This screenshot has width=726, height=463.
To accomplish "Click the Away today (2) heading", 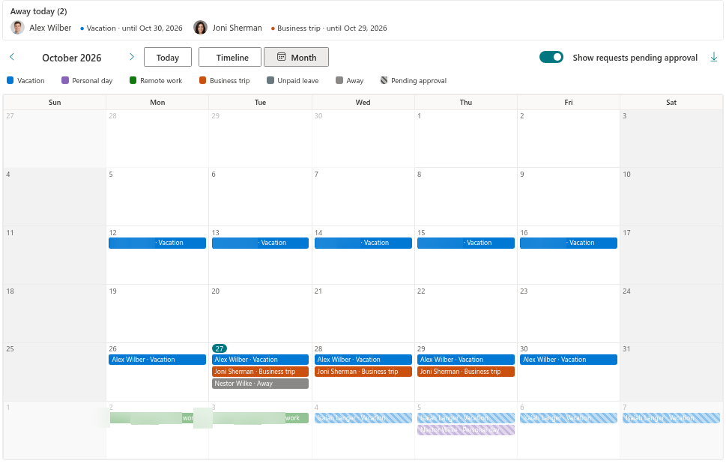I will point(38,11).
